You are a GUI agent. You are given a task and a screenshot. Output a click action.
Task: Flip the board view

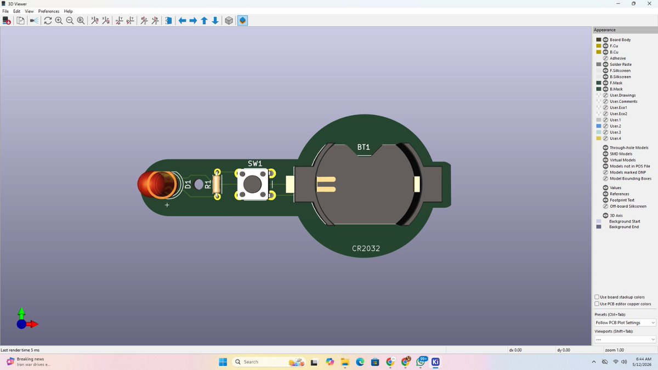168,20
